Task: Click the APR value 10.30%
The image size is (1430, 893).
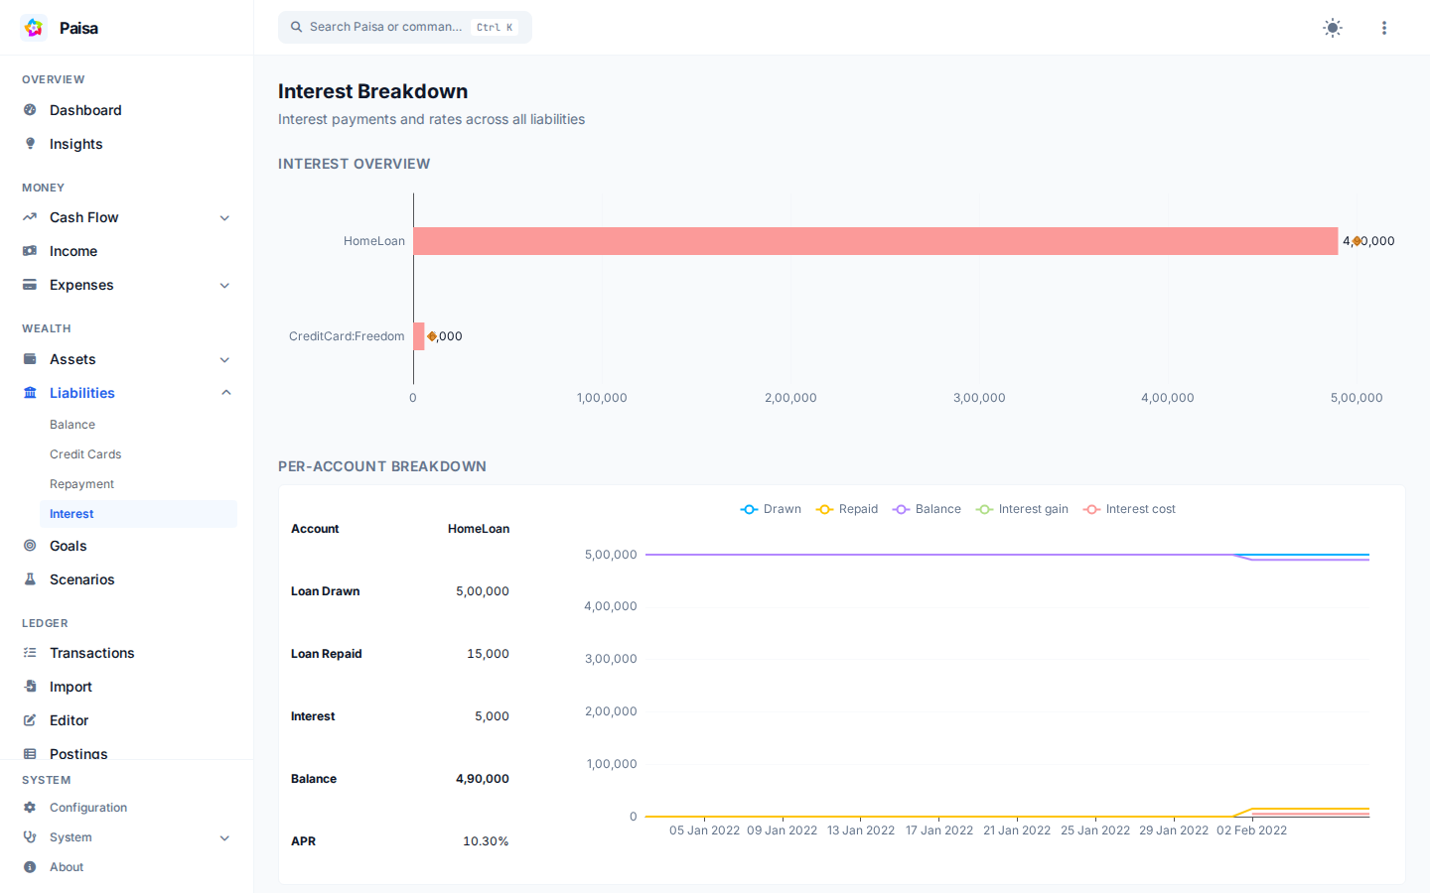Action: (x=486, y=841)
